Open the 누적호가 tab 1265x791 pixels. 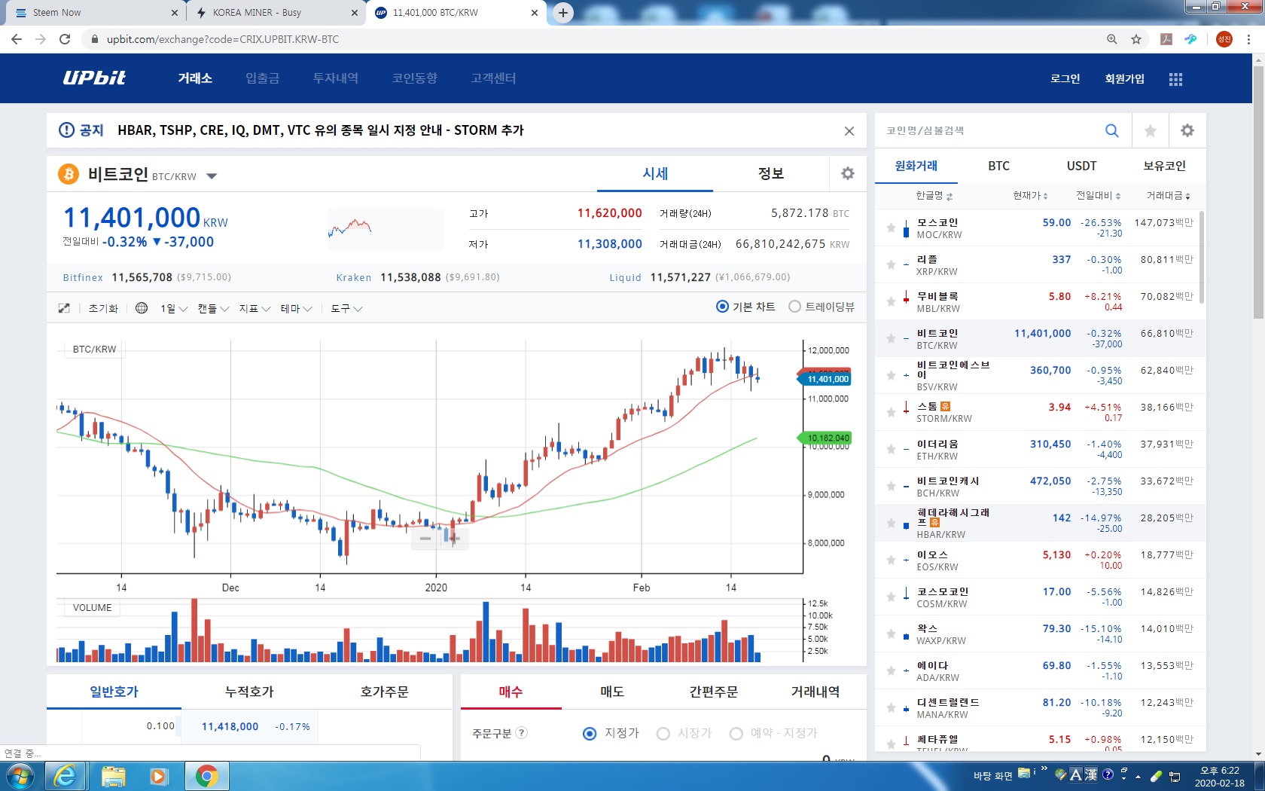[x=249, y=692]
